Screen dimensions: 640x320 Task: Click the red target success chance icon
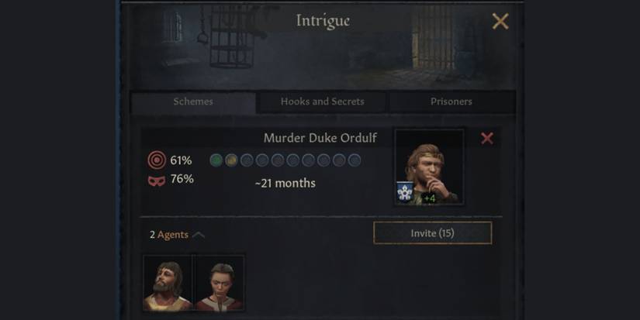157,161
